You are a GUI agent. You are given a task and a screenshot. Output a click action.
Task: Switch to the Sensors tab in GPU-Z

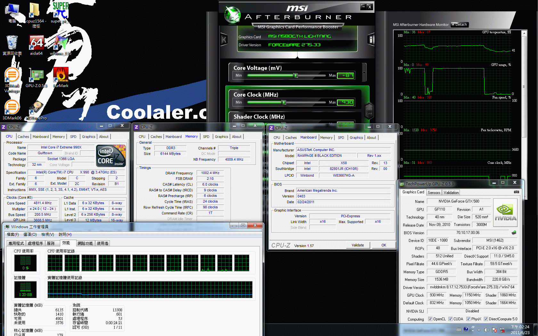(434, 193)
